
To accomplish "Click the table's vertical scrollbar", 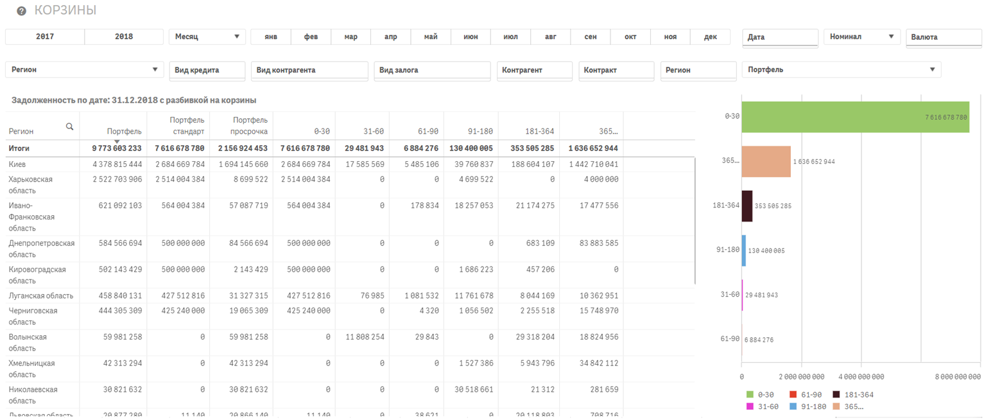I will click(x=695, y=222).
